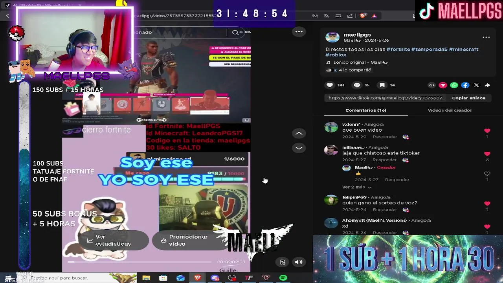The image size is (503, 283).
Task: Open 'sonido original' sound link
Action: pyautogui.click(x=357, y=62)
